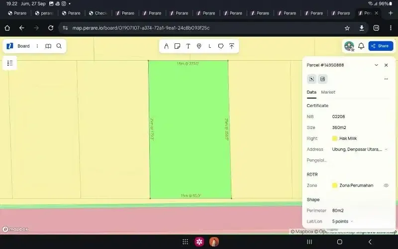Screen dimensions: 398x249
Task: Tap the Android home button
Action: tap(340, 242)
